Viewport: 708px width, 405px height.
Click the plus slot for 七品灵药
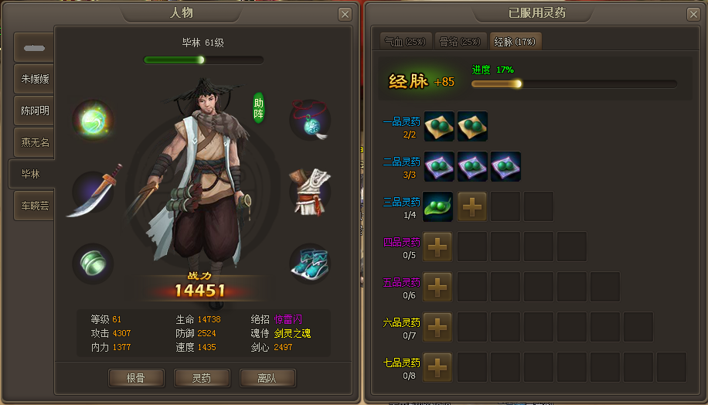click(437, 368)
